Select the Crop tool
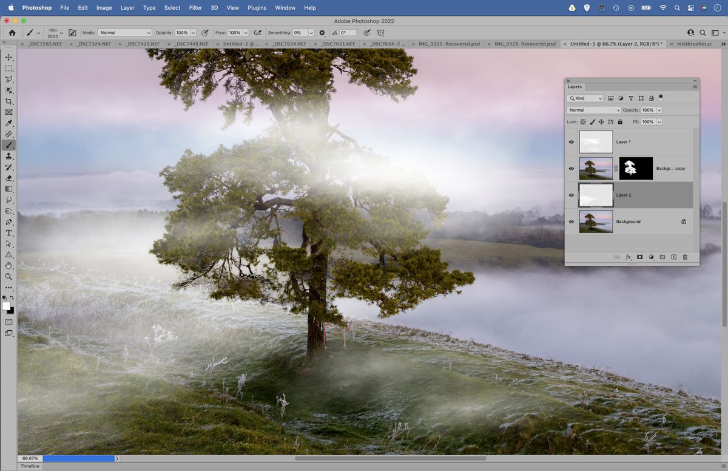728x471 pixels. 9,101
